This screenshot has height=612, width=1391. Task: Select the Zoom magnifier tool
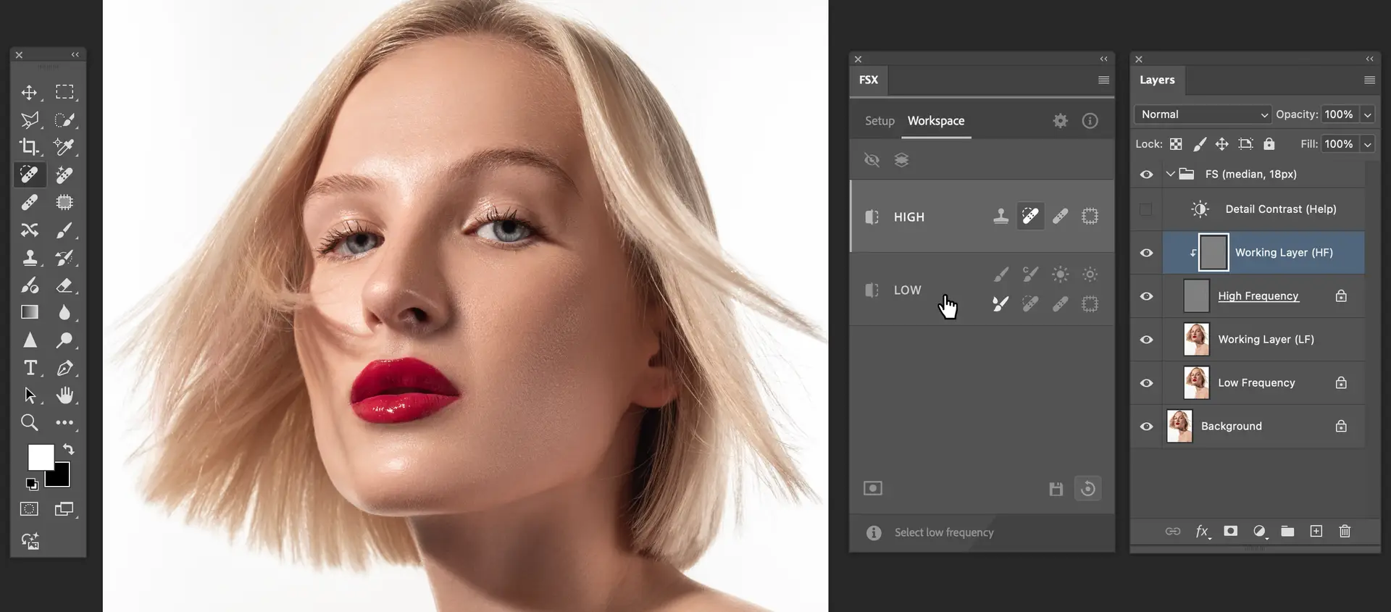[x=30, y=423]
